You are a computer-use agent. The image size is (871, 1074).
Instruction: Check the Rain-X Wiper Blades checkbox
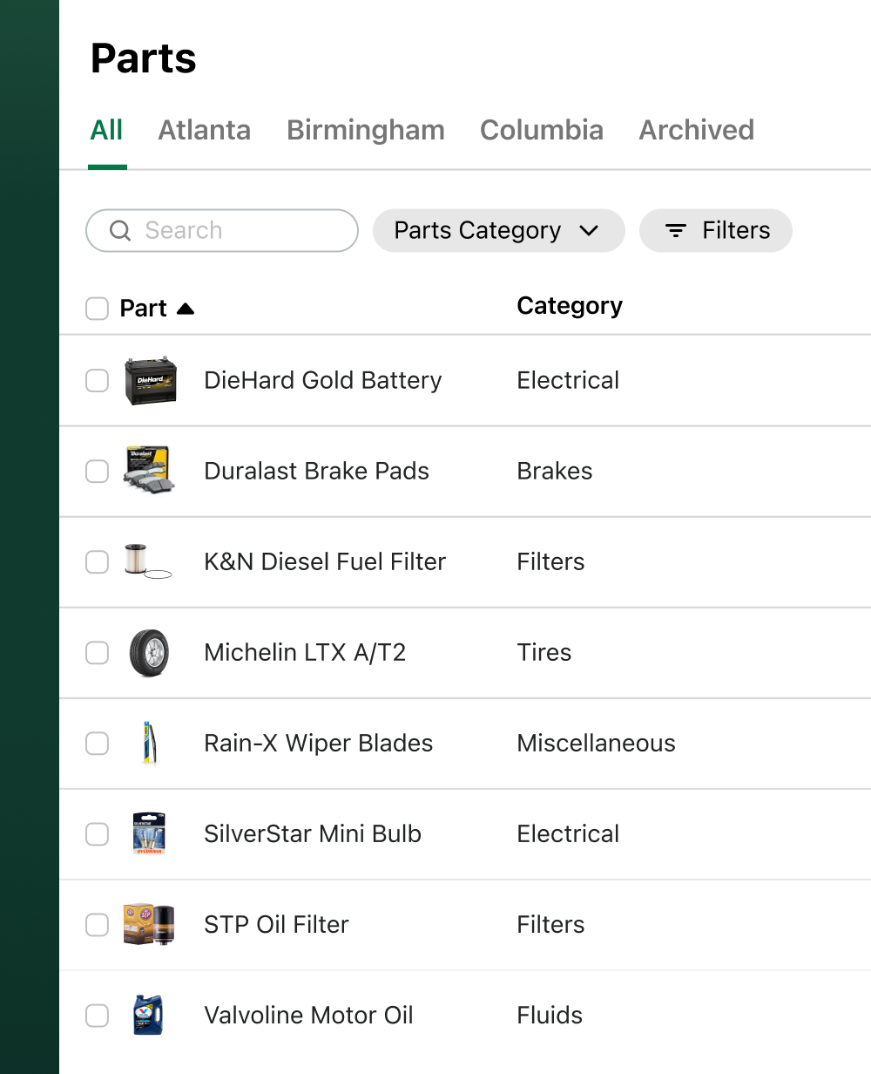pos(97,744)
